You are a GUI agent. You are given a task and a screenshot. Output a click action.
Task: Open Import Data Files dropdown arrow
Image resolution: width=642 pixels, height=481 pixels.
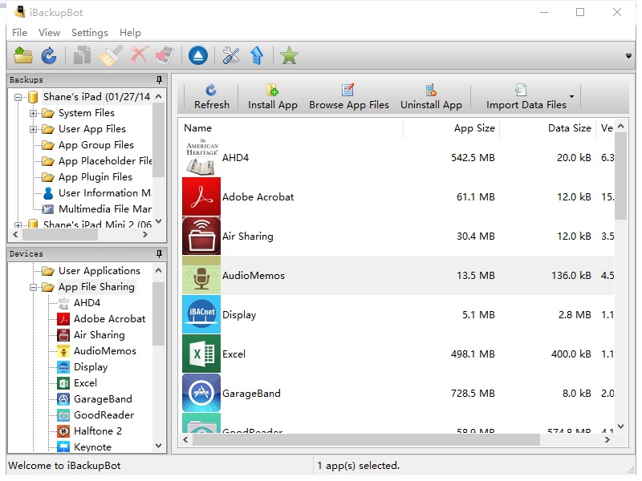tap(571, 96)
